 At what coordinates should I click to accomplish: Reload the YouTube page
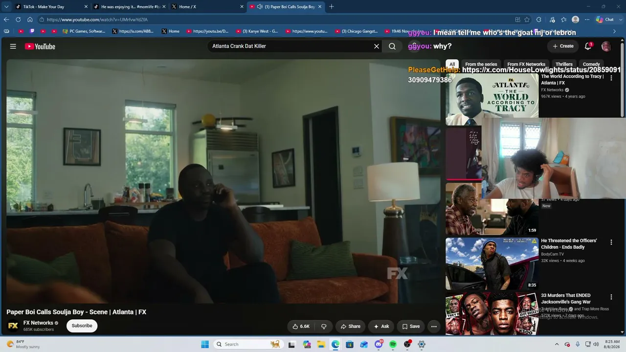tap(18, 20)
